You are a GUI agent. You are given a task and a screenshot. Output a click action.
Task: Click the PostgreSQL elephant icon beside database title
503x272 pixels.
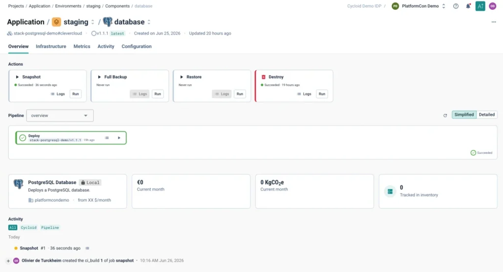coord(108,22)
